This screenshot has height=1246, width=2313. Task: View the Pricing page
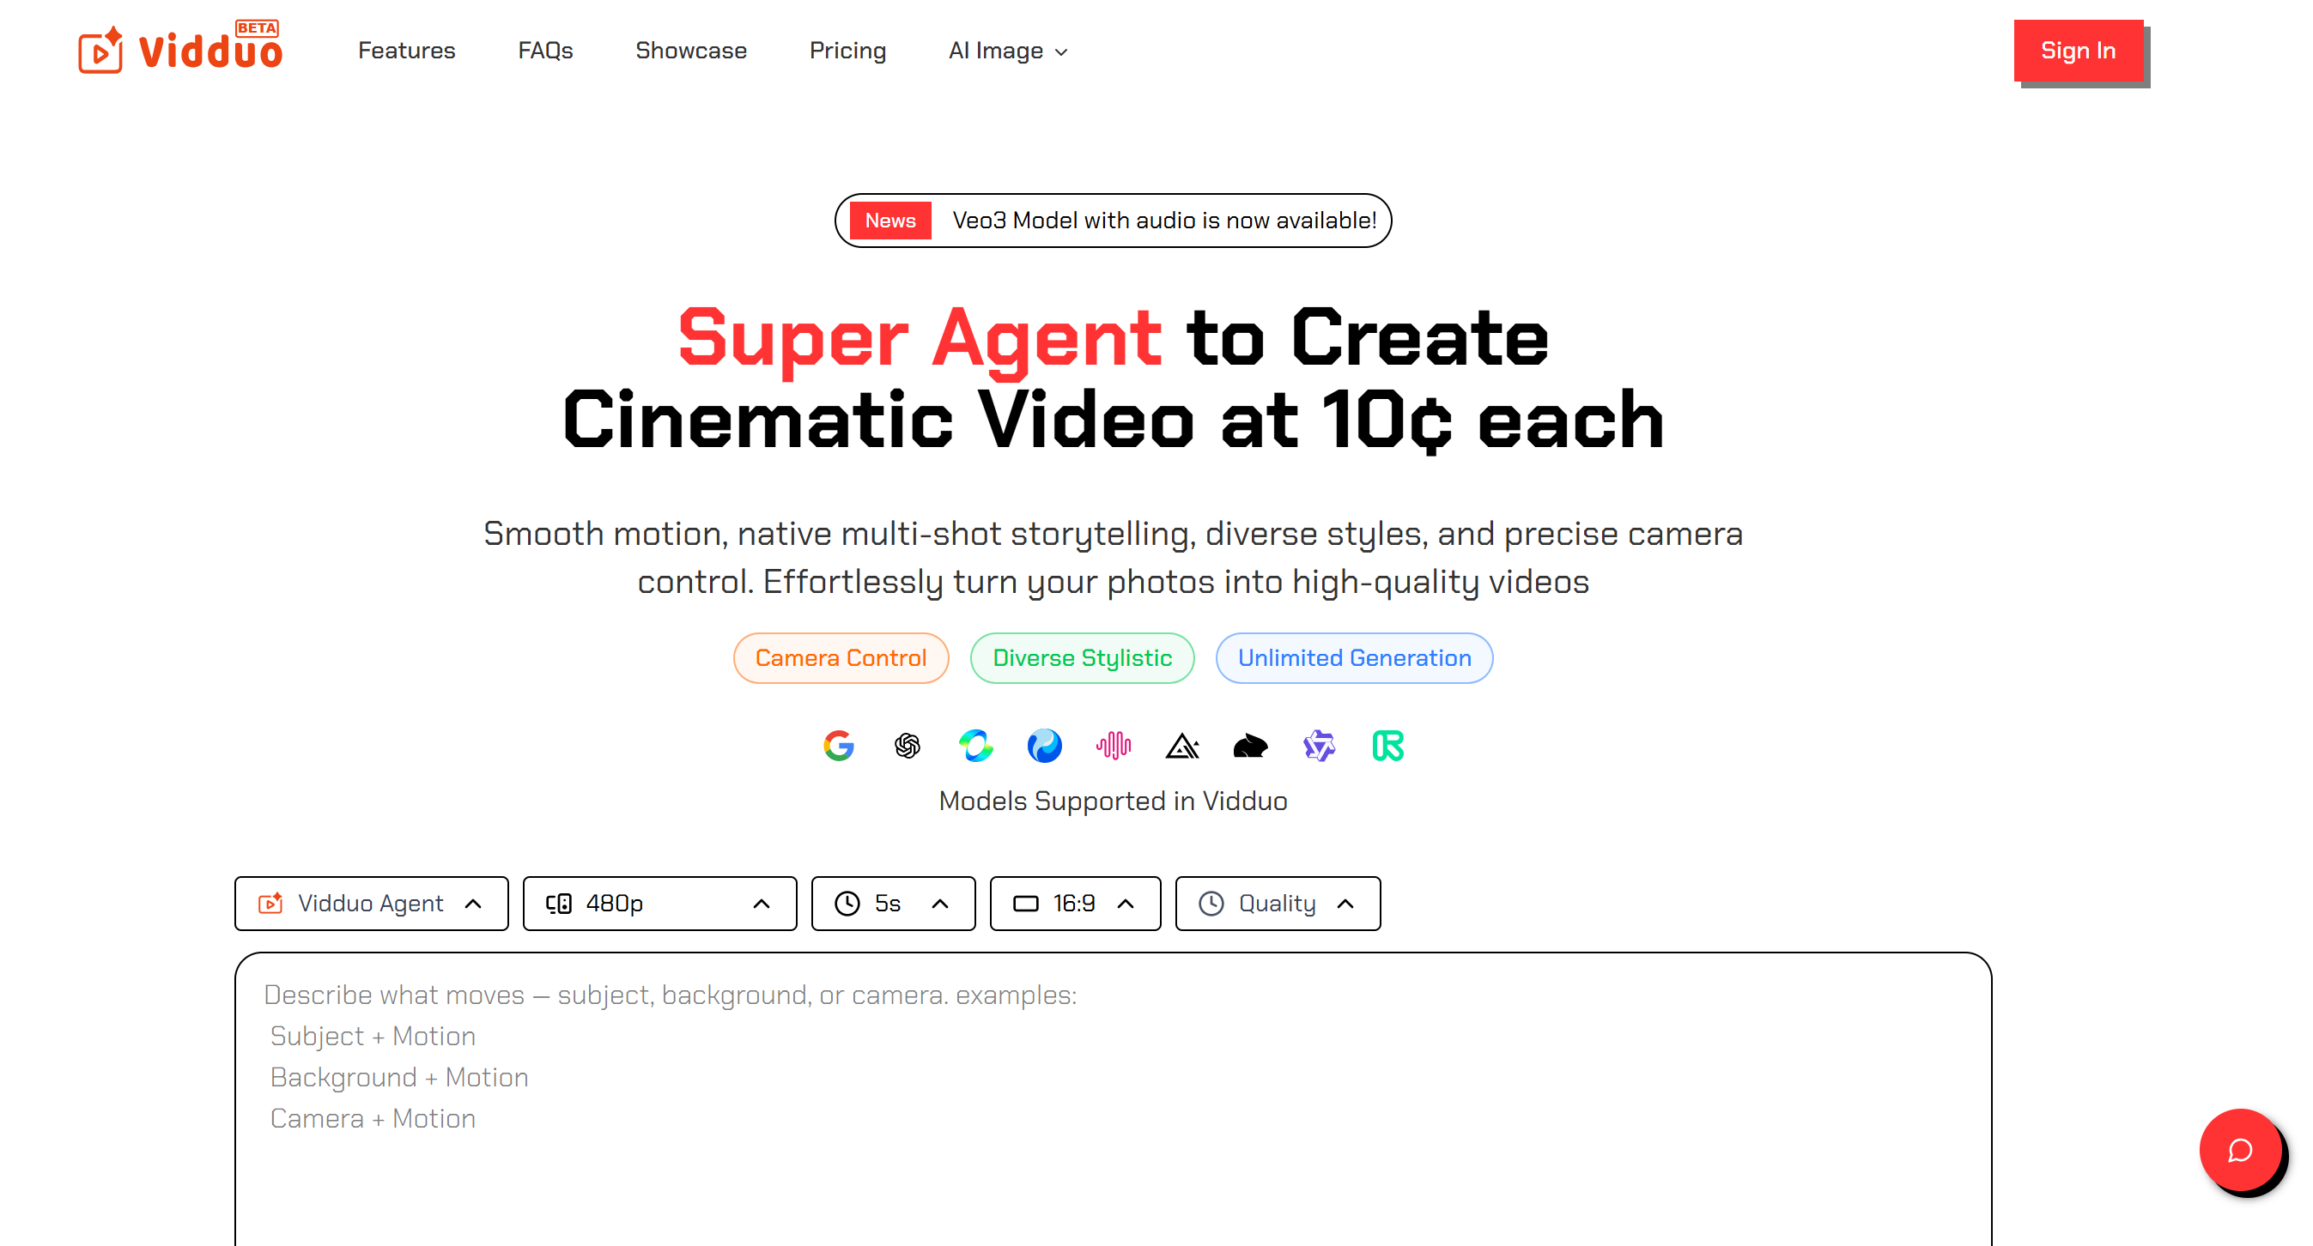tap(847, 51)
